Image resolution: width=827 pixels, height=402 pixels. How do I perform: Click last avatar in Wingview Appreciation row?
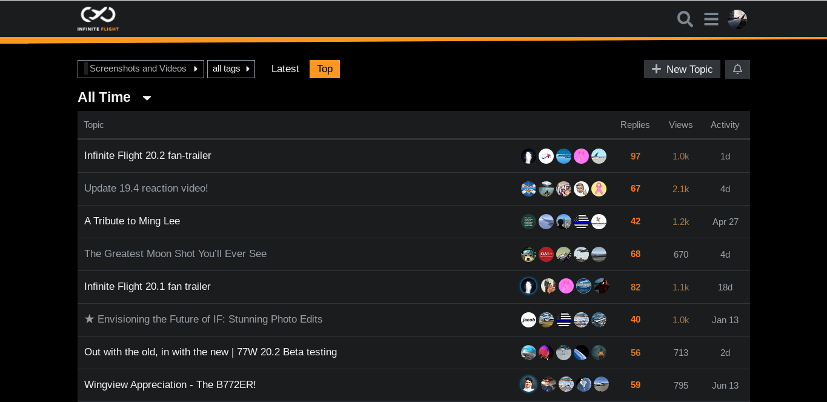[601, 384]
